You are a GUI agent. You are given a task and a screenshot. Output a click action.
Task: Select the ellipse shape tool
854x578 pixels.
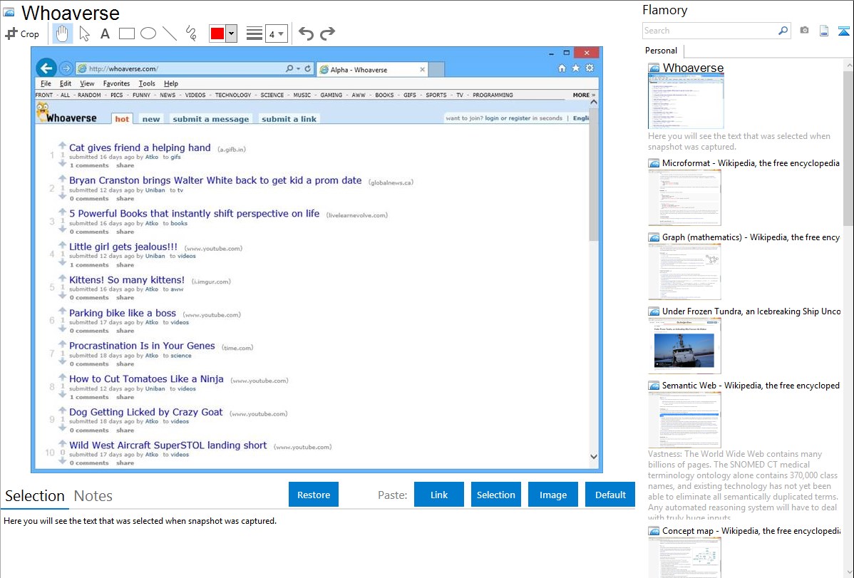pyautogui.click(x=148, y=33)
